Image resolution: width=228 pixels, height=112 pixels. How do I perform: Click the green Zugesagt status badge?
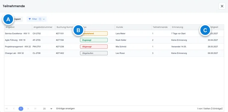(94, 40)
